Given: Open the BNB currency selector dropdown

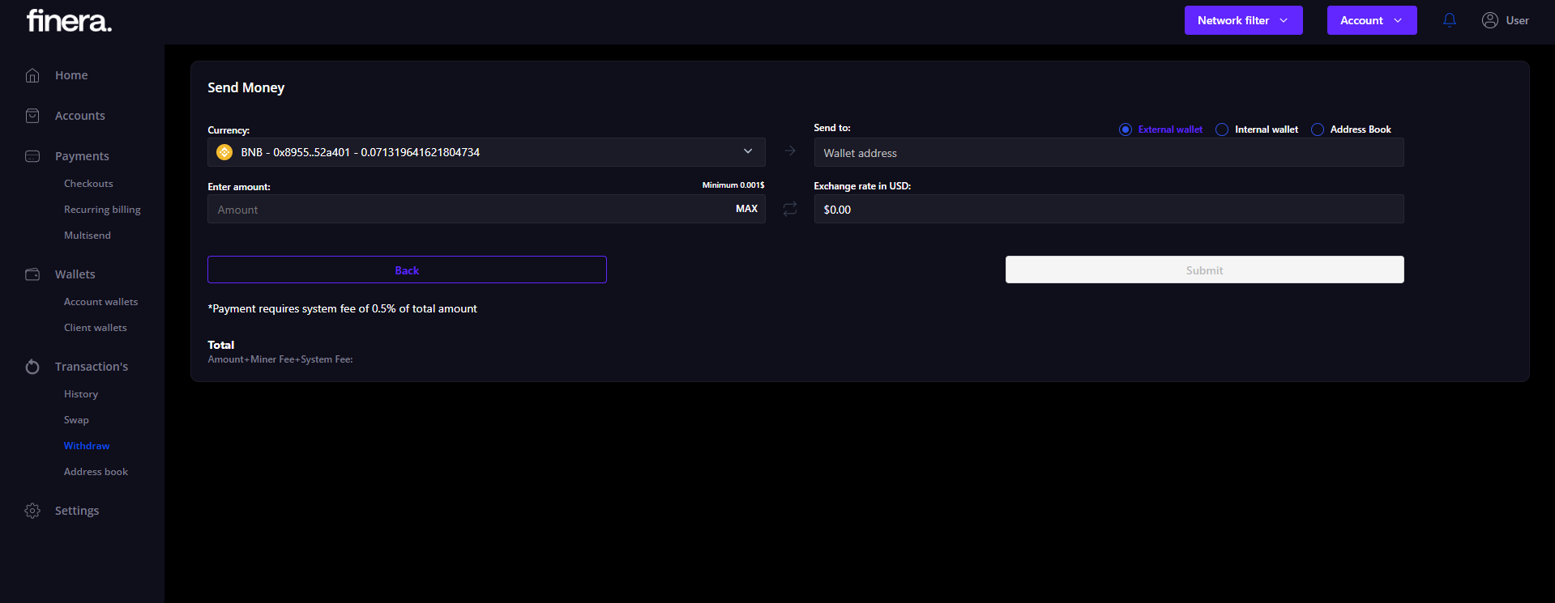Looking at the screenshot, I should pos(486,152).
